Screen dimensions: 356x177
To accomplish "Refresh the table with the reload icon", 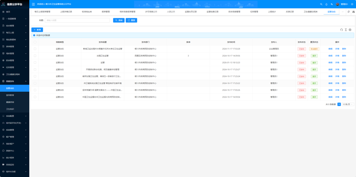I will tap(341, 30).
